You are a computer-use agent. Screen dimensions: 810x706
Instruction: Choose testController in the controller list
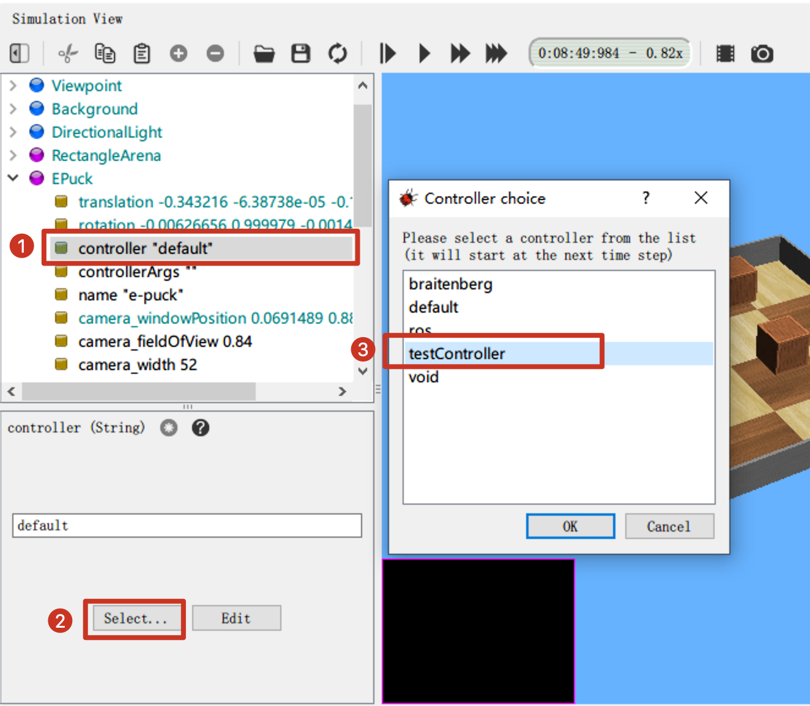coord(559,354)
